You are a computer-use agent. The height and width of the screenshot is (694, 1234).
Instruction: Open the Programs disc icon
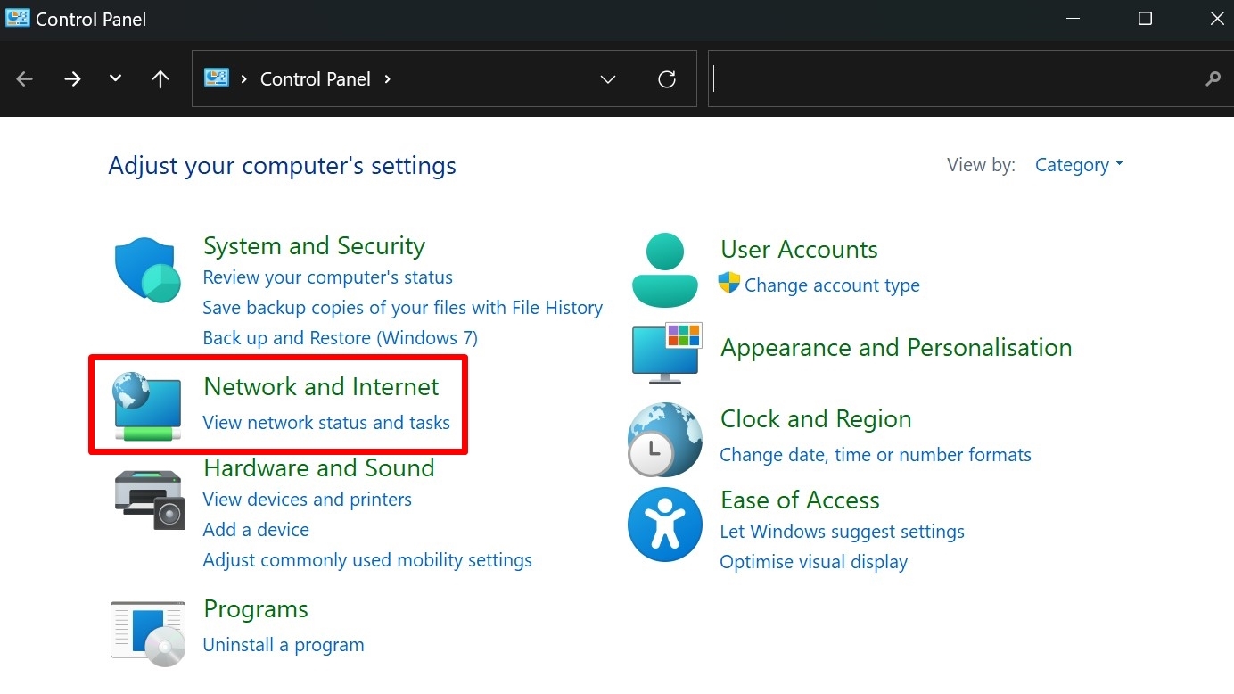coord(148,634)
